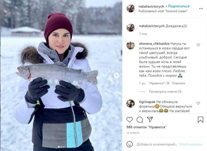Focus the Добавьте комментарий input field
The height and width of the screenshot is (151, 207).
click(x=157, y=144)
